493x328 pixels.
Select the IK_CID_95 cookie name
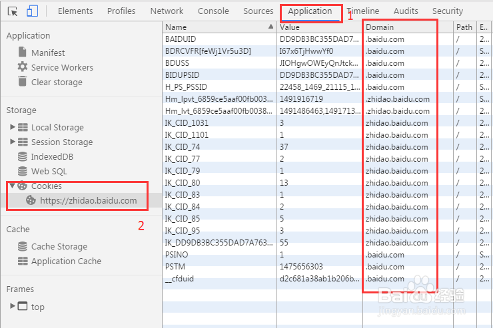pyautogui.click(x=183, y=230)
